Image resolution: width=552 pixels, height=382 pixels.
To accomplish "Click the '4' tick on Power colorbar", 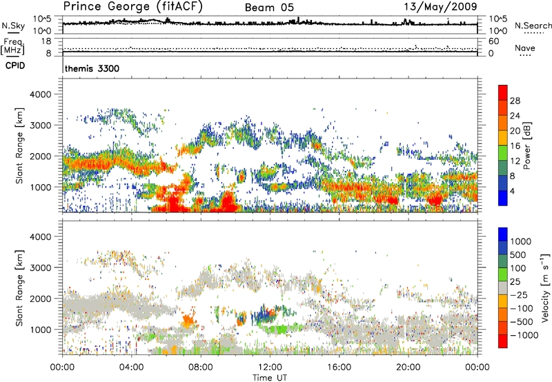I will pos(513,191).
